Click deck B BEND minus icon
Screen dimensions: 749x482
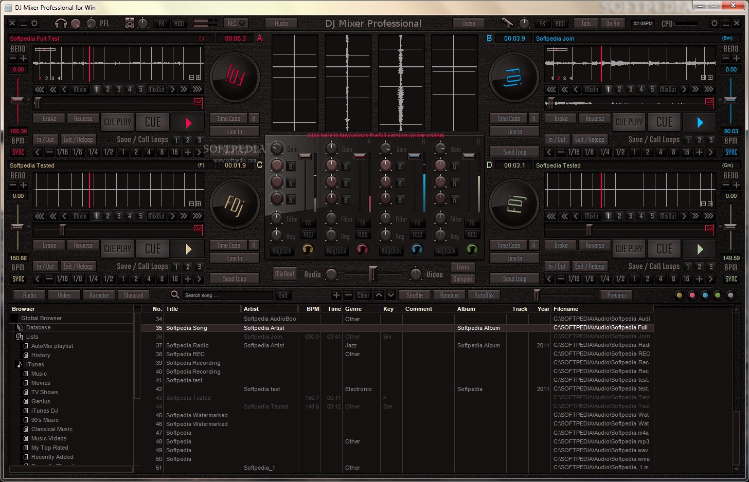pos(726,59)
